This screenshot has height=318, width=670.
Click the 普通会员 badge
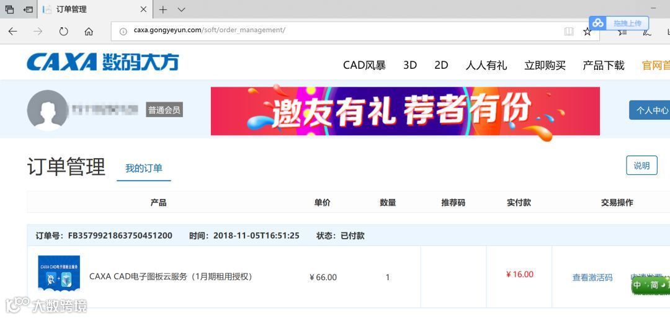(x=164, y=110)
